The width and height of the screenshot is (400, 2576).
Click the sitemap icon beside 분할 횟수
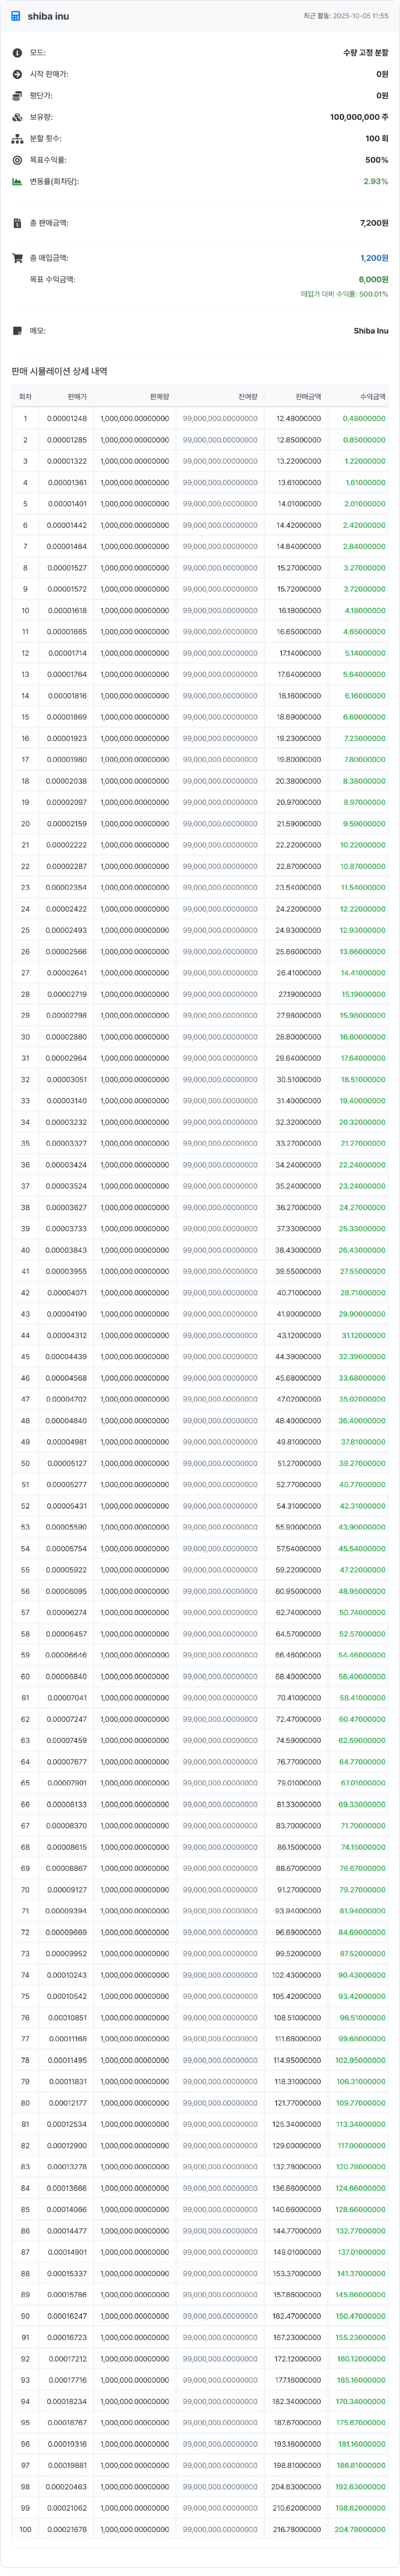pyautogui.click(x=17, y=139)
